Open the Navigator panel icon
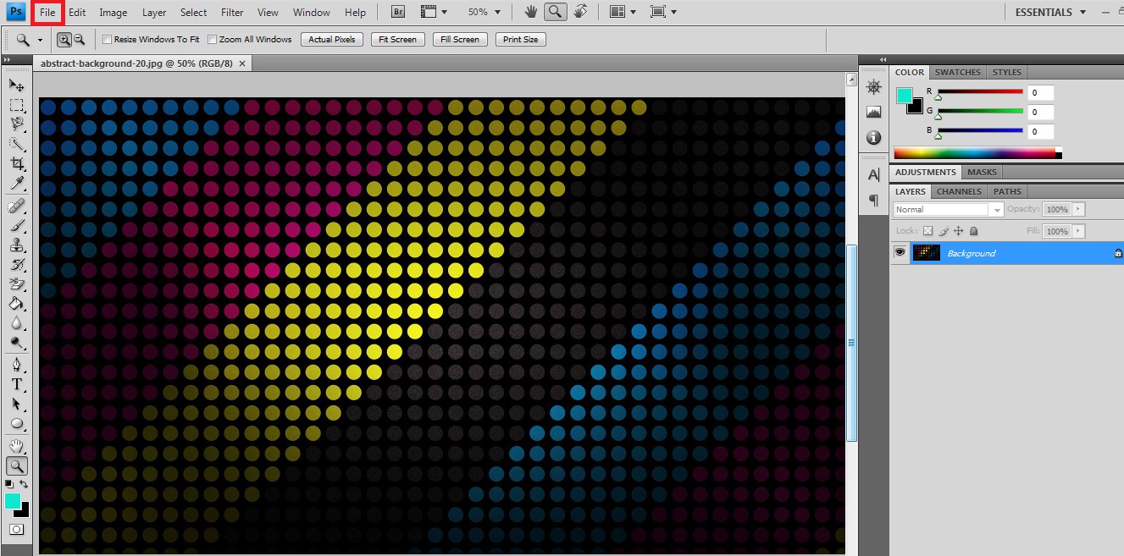 (874, 87)
